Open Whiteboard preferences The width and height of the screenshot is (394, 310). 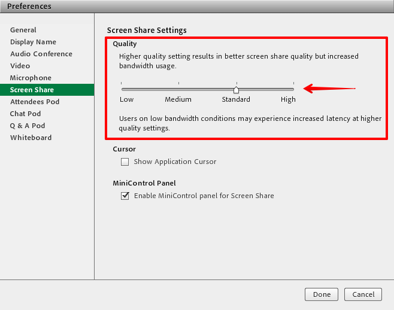[31, 138]
